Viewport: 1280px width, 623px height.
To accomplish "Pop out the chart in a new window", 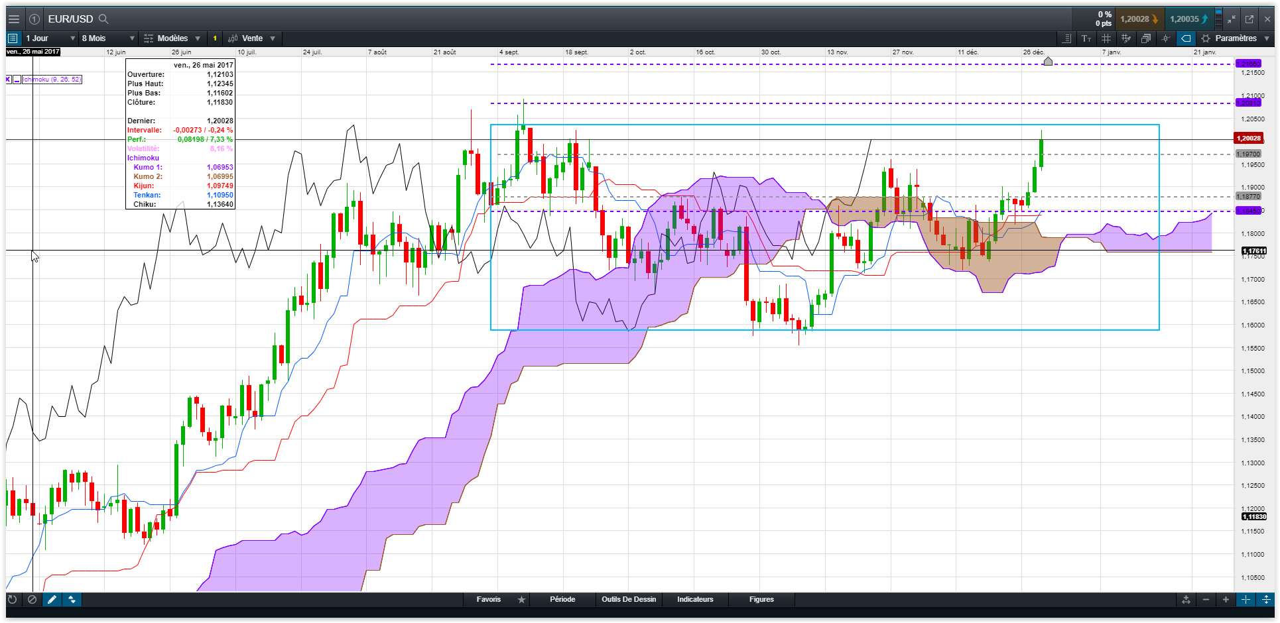I will point(1249,19).
